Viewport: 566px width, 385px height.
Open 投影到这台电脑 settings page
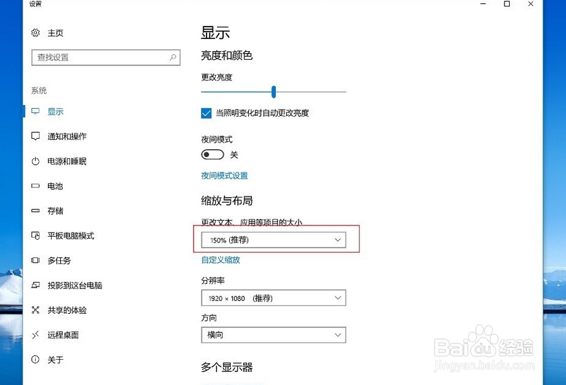coord(74,285)
